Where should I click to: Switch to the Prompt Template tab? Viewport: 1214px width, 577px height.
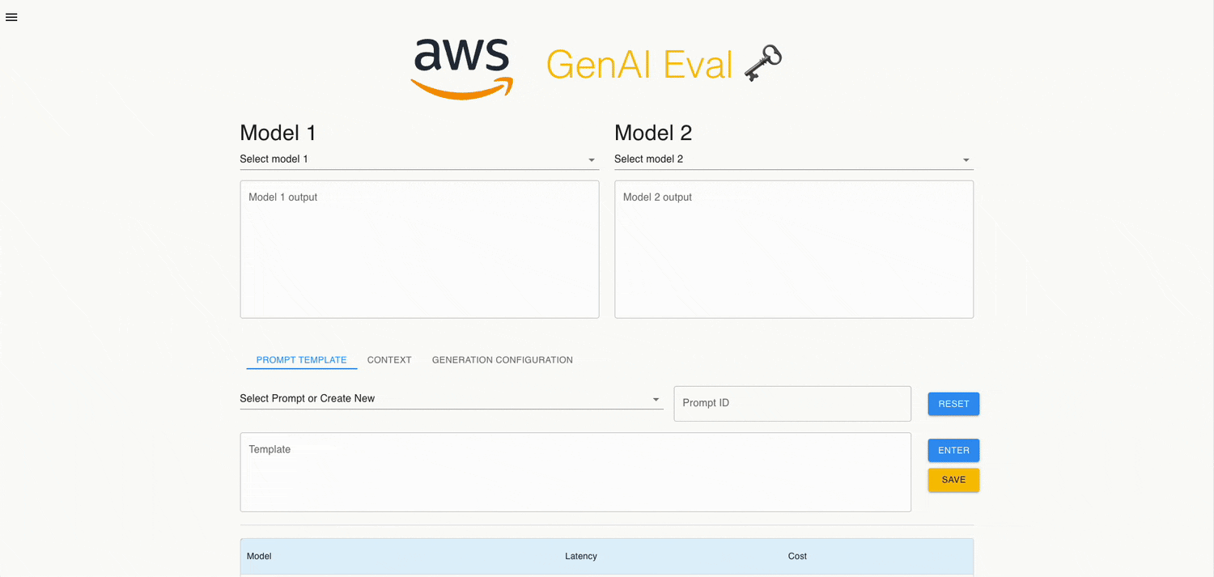301,360
